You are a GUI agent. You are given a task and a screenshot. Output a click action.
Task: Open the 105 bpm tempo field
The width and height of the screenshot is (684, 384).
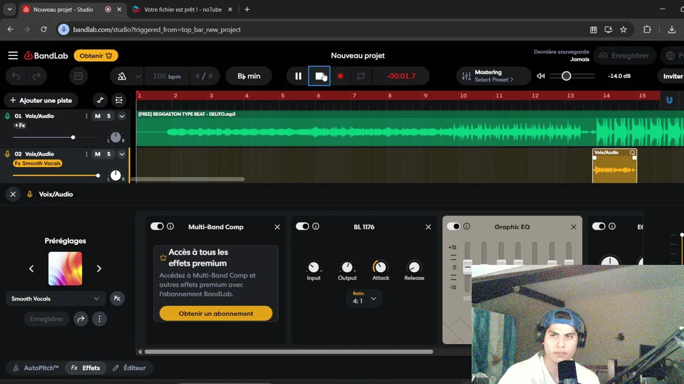pyautogui.click(x=166, y=76)
